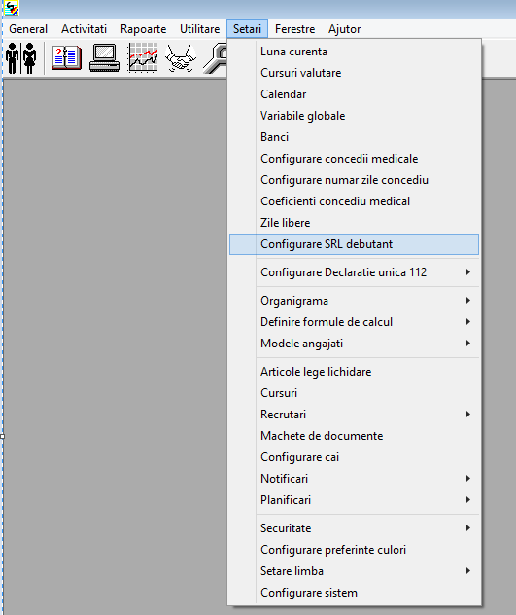Click the computer toolbar icon

(104, 58)
